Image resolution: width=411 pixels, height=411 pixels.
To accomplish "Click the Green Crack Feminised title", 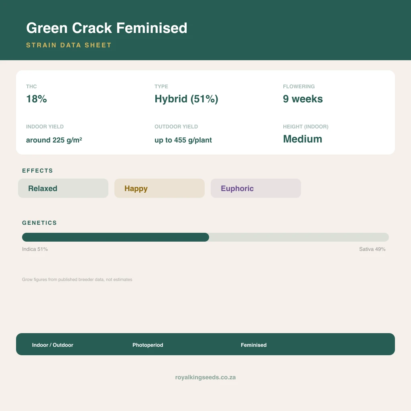I will pyautogui.click(x=107, y=28).
